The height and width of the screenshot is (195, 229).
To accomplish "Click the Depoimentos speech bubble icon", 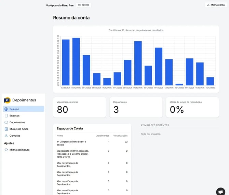I will (x=6, y=122).
